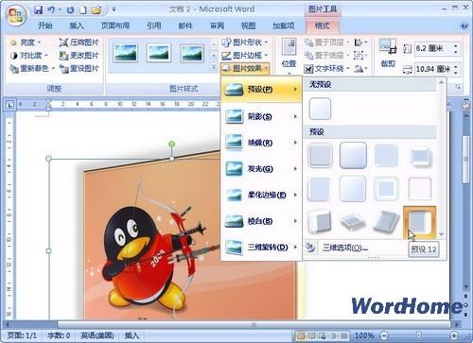Screen dimensions: 473x343
Task: Save the document via quick access toolbar
Action: tap(39, 10)
